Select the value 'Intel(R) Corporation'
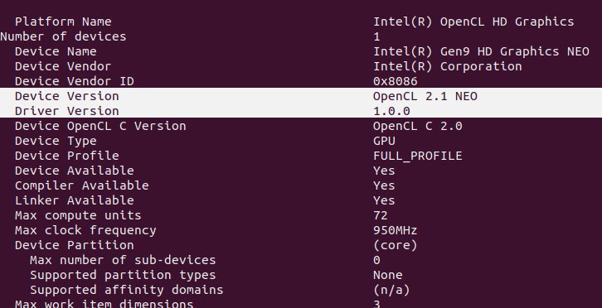The width and height of the screenshot is (602, 308). click(x=447, y=67)
